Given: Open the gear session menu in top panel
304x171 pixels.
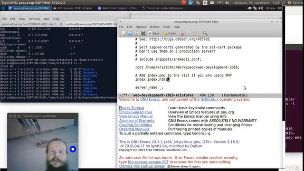Looking at the screenshot, I should click(x=290, y=3).
